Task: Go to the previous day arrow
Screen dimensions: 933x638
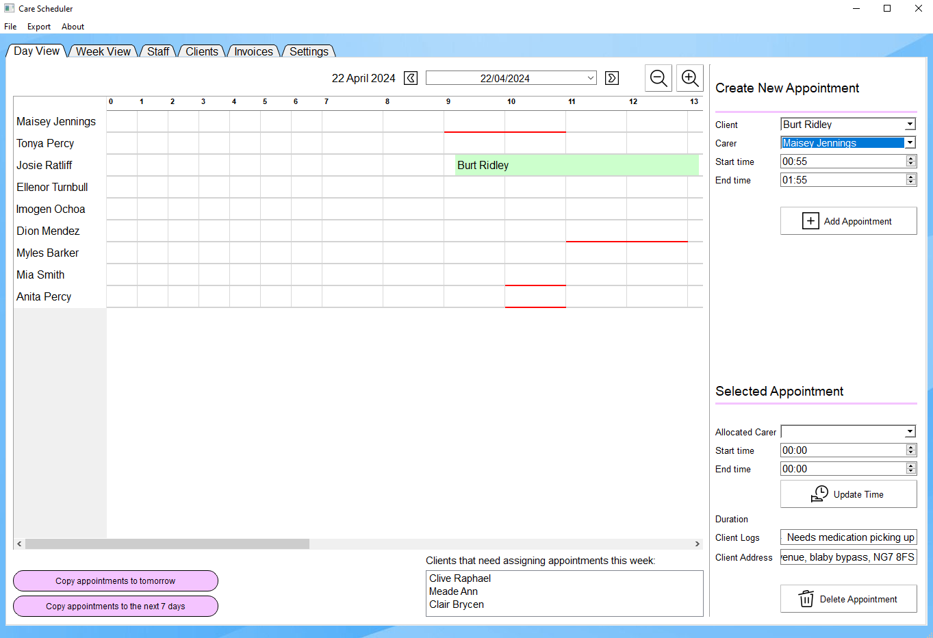Action: coord(411,78)
